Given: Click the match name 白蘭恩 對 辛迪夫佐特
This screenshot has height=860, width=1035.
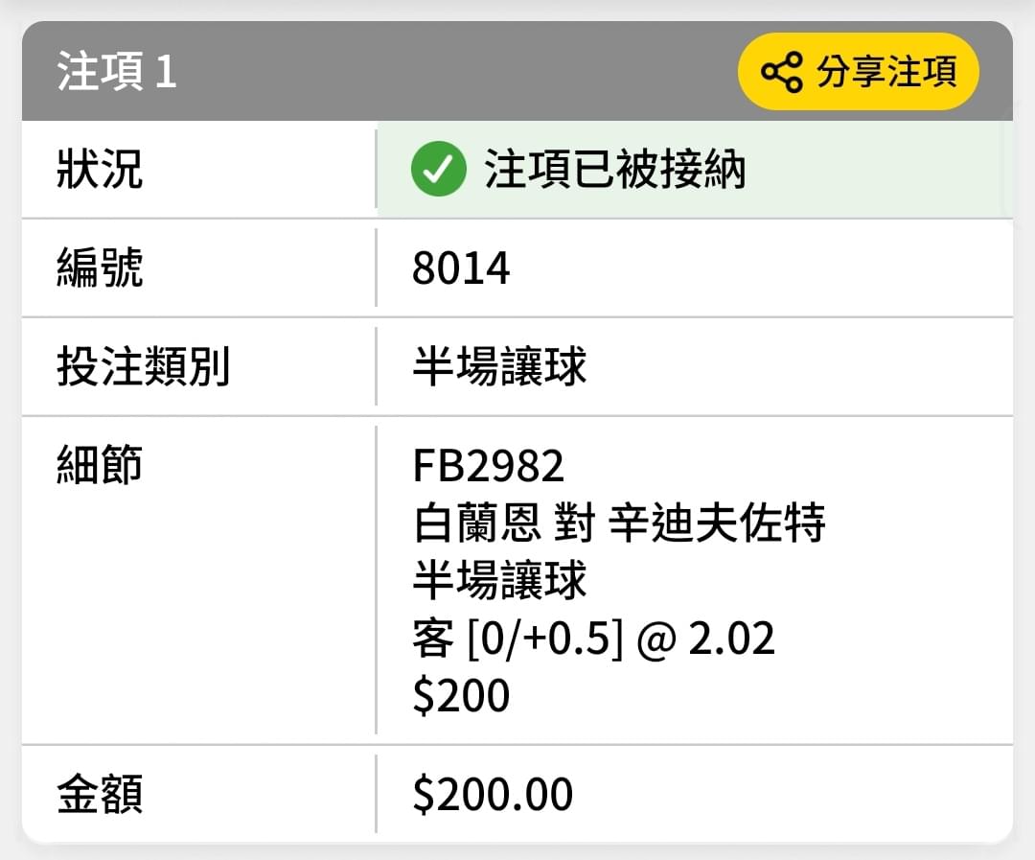Looking at the screenshot, I should [619, 523].
